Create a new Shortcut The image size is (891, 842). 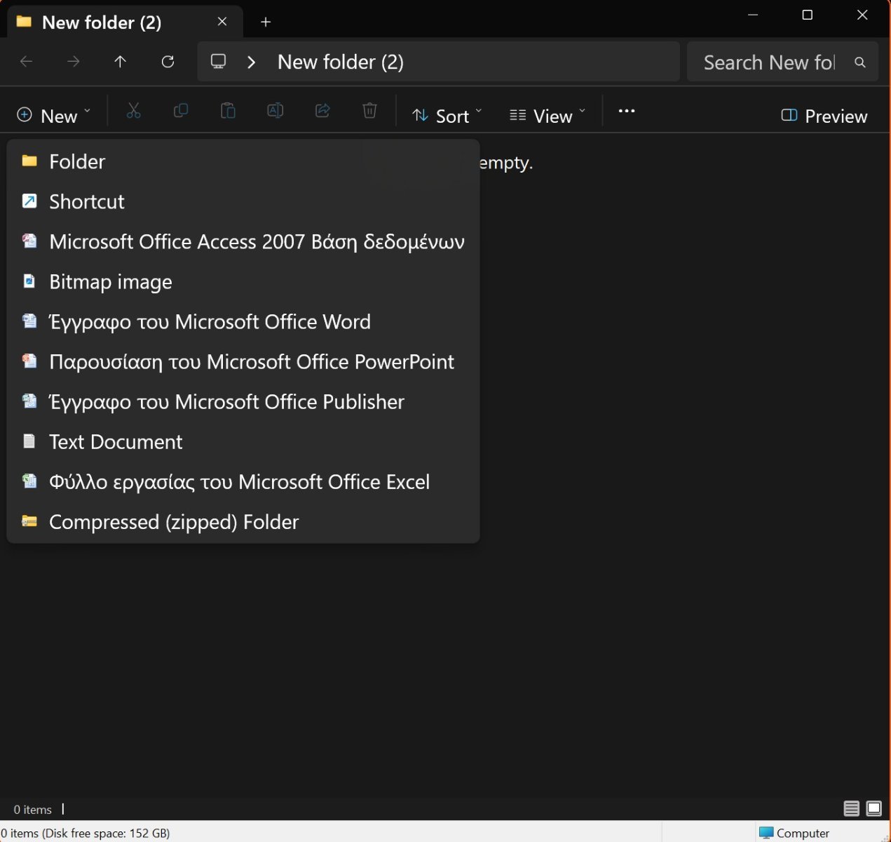click(243, 201)
